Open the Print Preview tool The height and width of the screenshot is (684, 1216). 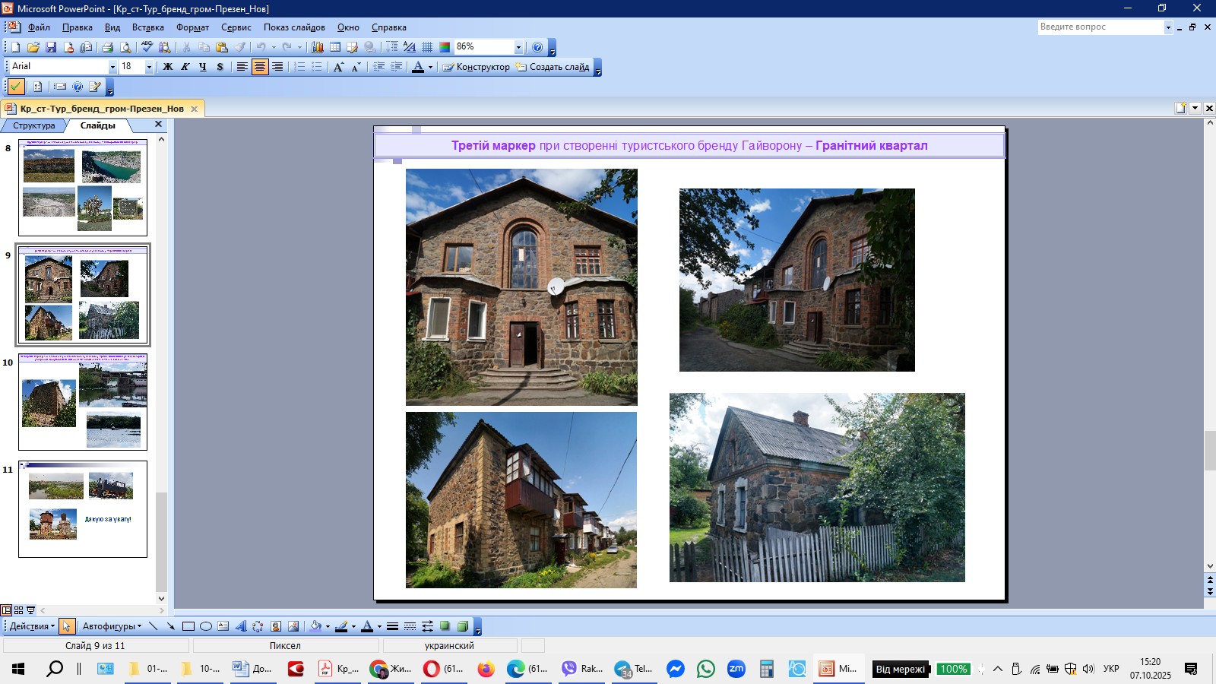(x=125, y=47)
